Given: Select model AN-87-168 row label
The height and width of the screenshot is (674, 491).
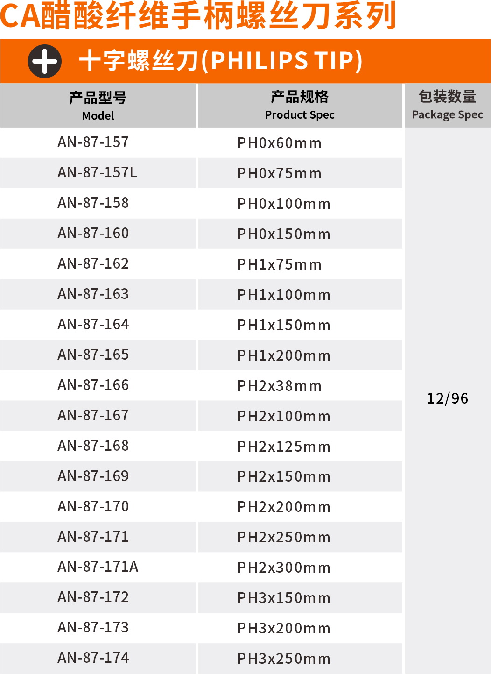Looking at the screenshot, I should [93, 446].
